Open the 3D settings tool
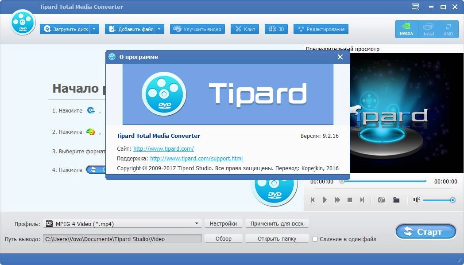Viewport: 464px width, 265px height. click(x=276, y=29)
